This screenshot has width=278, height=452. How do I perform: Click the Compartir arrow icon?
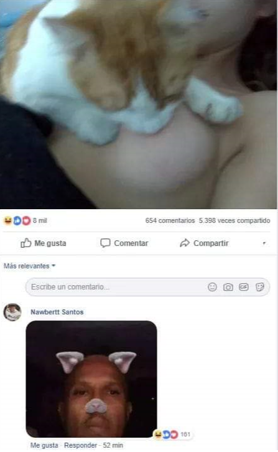pyautogui.click(x=185, y=243)
